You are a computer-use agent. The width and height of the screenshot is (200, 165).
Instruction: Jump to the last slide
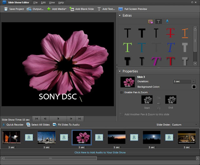pos(80,119)
